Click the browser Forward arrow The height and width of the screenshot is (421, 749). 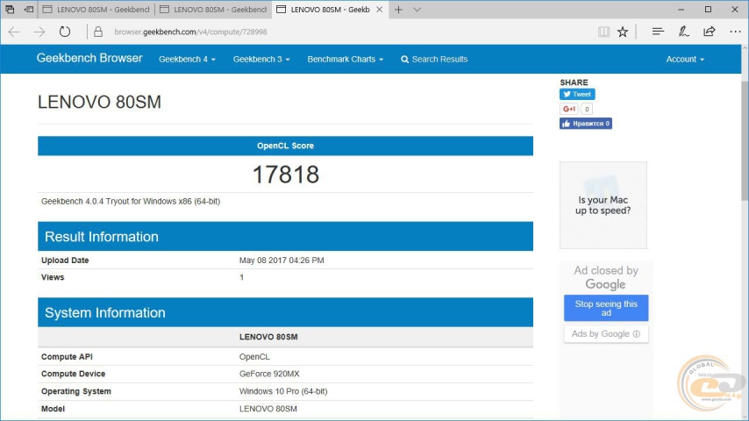[39, 32]
